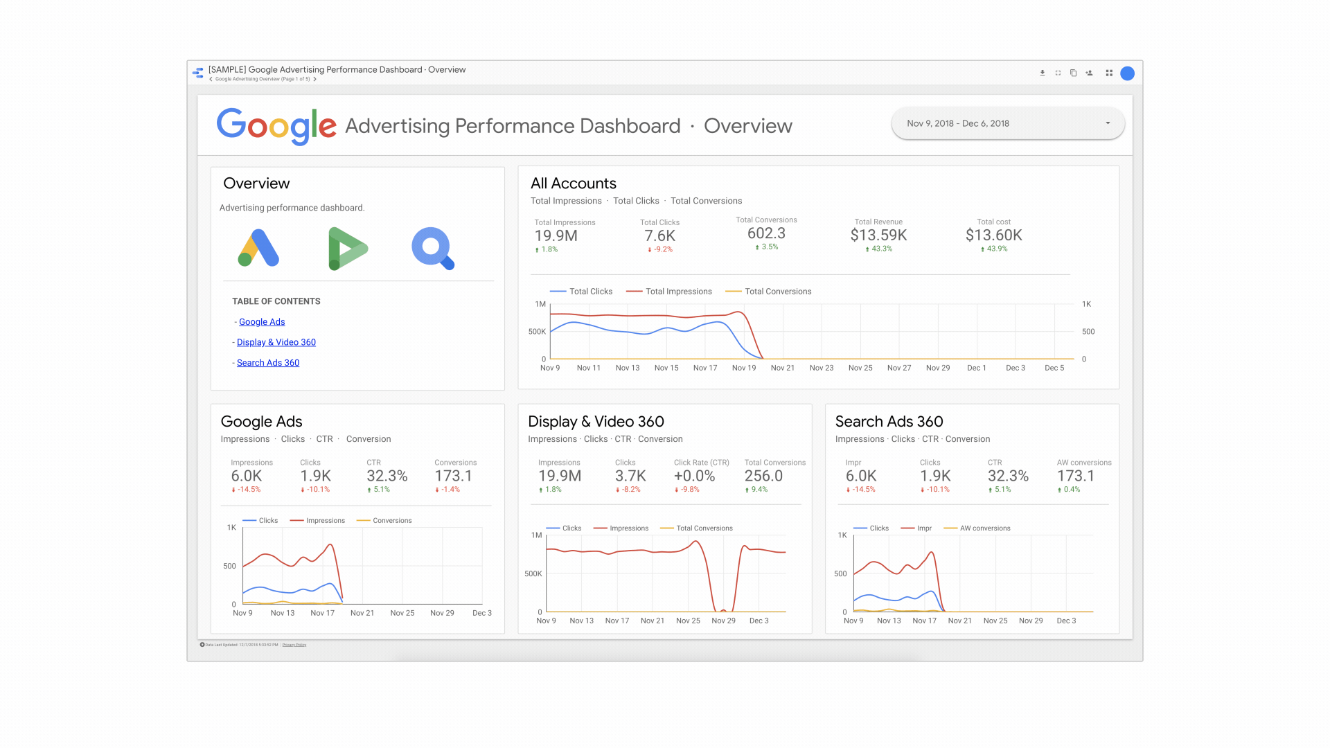Enter full screen mode via fullscreen icon
This screenshot has height=748, width=1330.
pyautogui.click(x=1058, y=73)
